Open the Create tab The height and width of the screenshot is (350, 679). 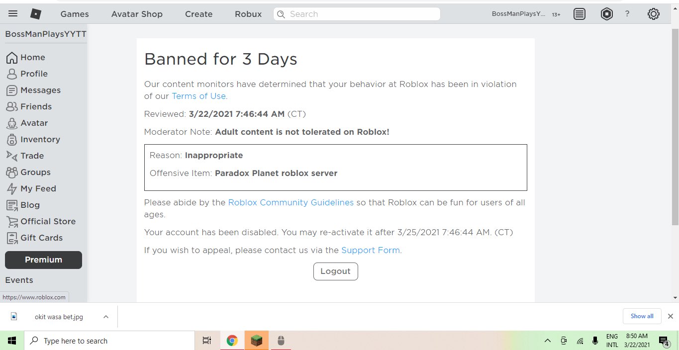[199, 14]
